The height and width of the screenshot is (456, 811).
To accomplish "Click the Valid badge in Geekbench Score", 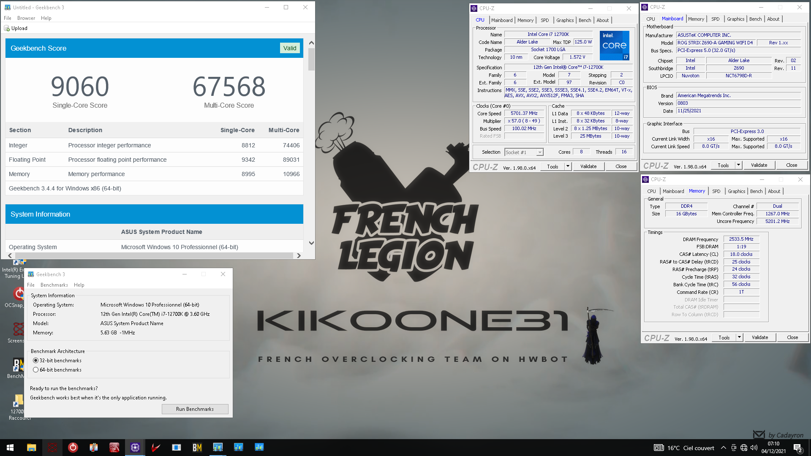I will point(290,48).
